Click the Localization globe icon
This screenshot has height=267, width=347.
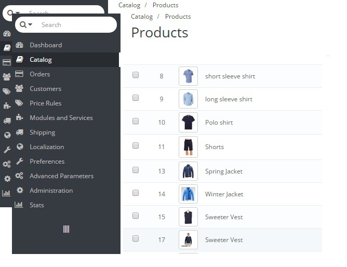point(20,147)
